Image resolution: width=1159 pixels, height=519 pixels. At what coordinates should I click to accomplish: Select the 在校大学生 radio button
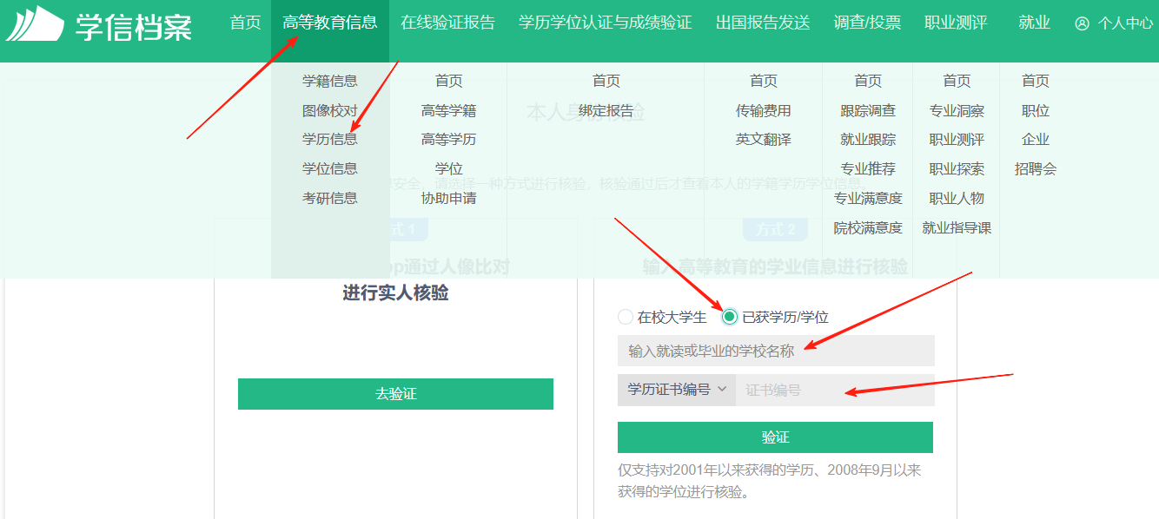point(626,317)
